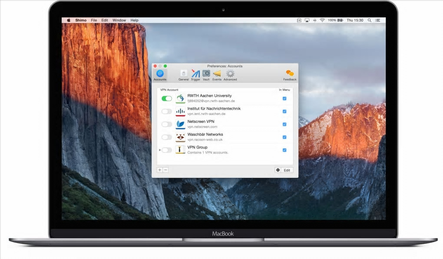Click the VPN Account column header
The width and height of the screenshot is (443, 259).
click(169, 90)
